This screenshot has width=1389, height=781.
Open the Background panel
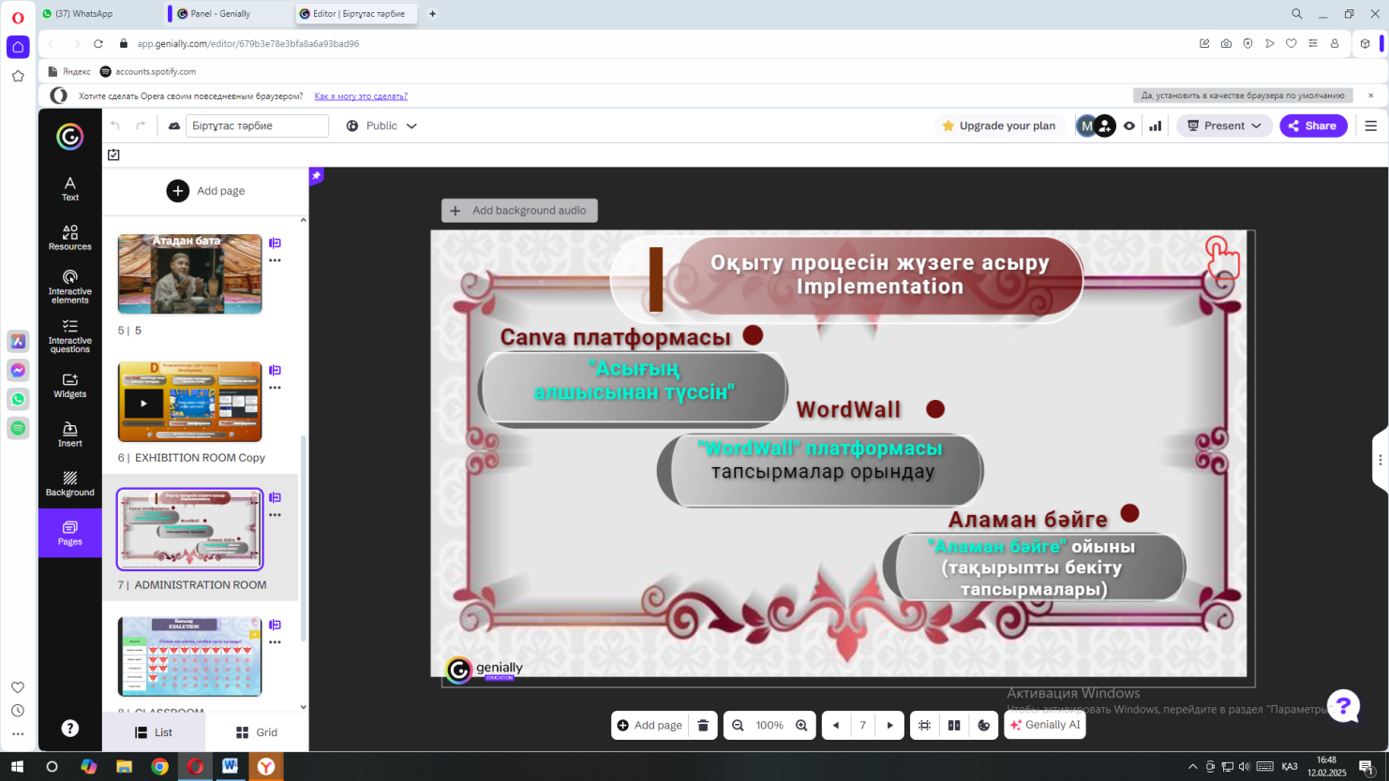(70, 483)
